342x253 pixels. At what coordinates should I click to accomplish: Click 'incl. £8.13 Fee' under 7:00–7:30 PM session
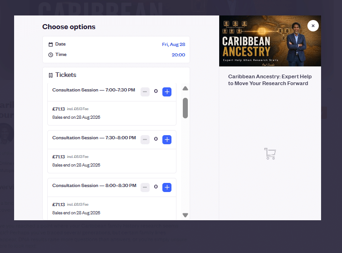(x=78, y=109)
